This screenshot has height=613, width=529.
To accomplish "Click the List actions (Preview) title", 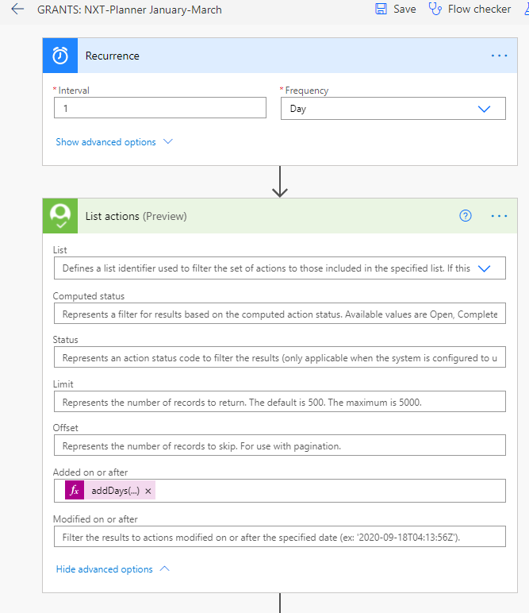I will (136, 216).
